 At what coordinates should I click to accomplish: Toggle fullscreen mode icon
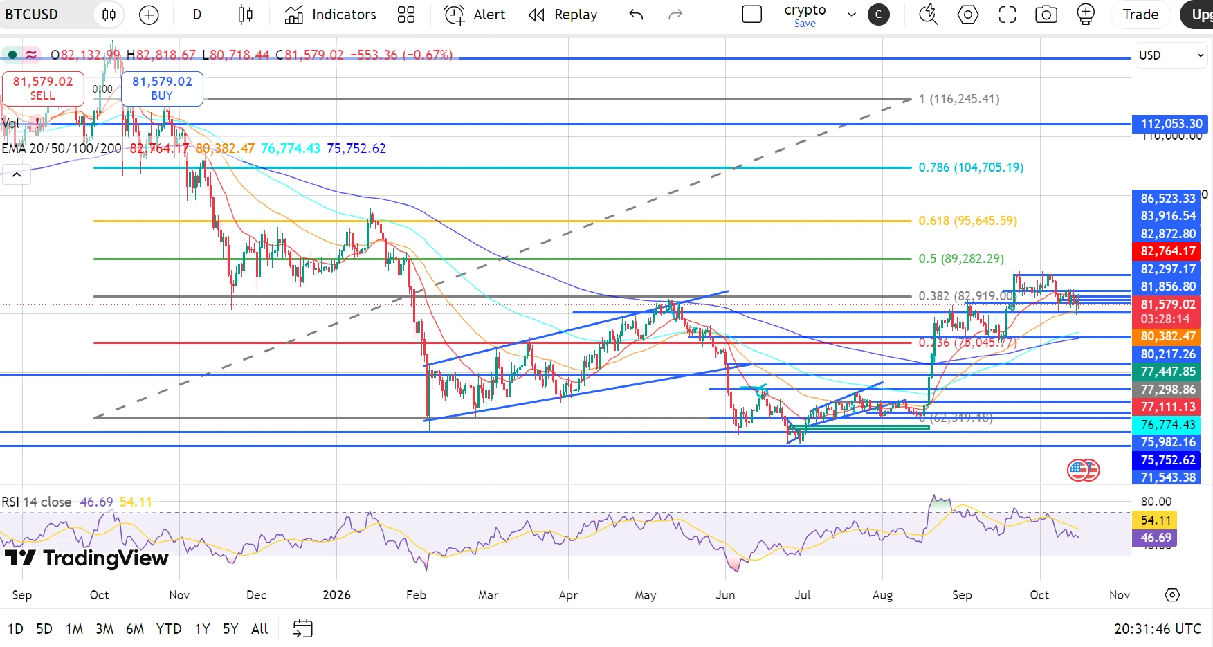pos(1007,15)
